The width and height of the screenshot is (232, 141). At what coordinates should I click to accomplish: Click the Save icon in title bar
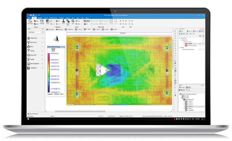pyautogui.click(x=31, y=15)
